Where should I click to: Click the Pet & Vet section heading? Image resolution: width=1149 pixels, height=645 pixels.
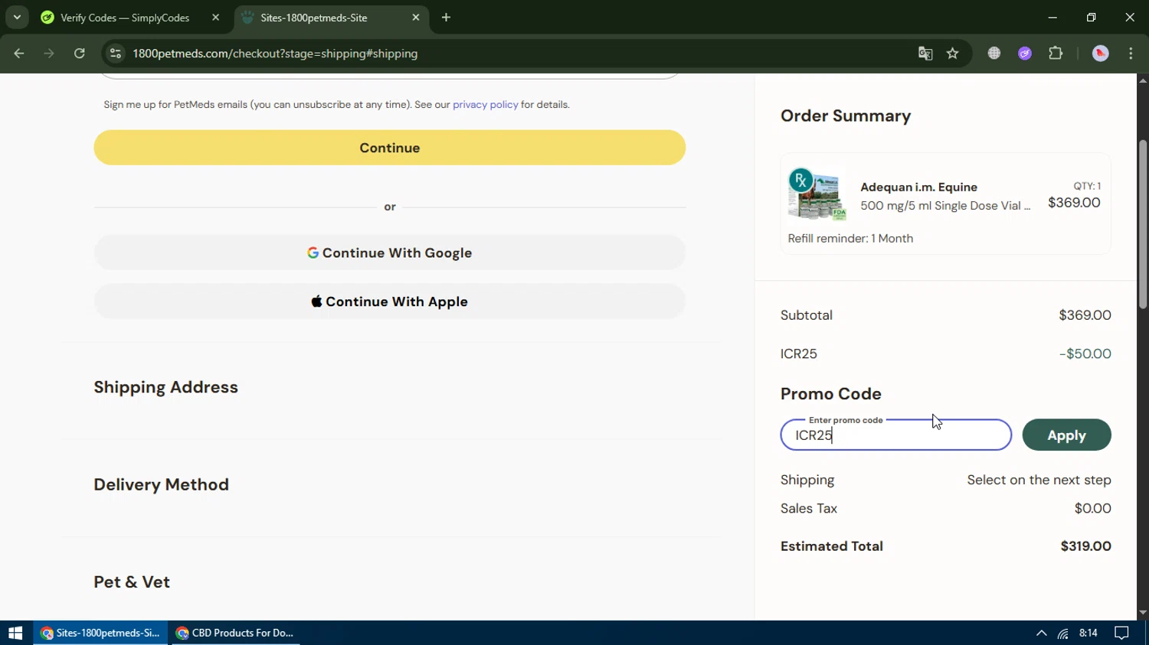(132, 581)
